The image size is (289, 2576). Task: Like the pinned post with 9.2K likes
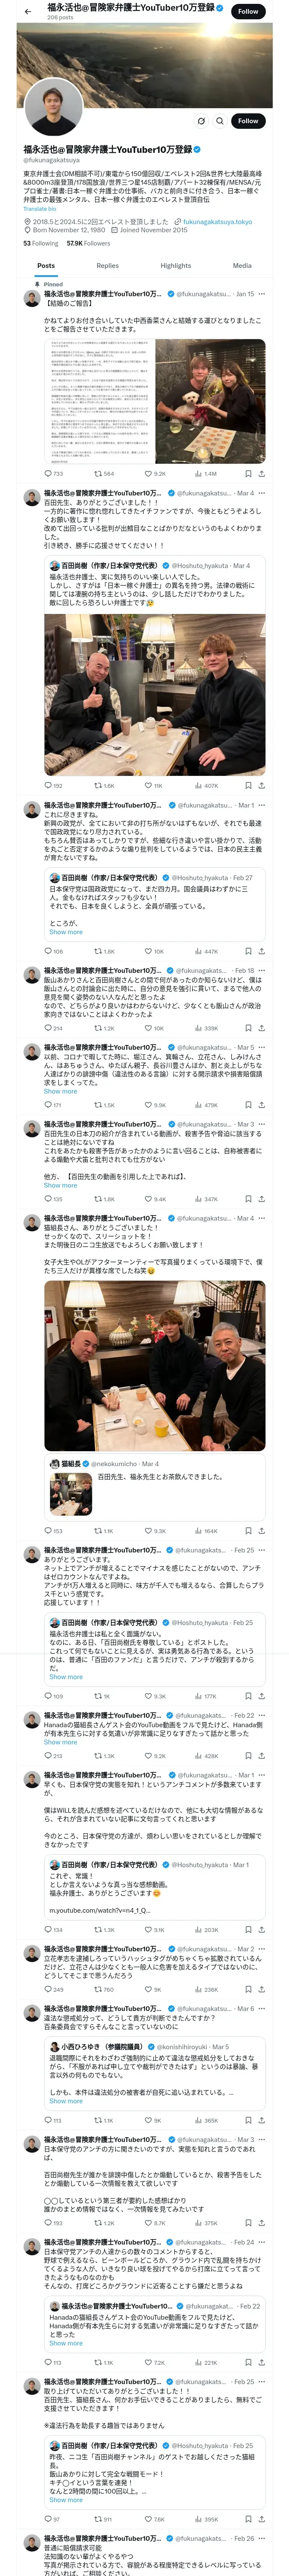(x=155, y=474)
